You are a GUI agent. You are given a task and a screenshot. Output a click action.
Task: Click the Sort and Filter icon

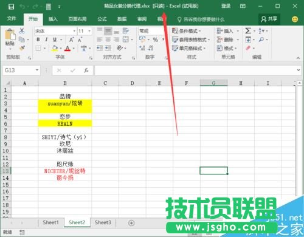point(261,31)
